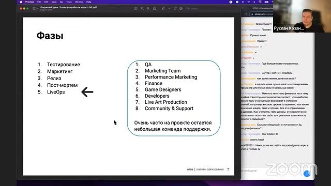Click the Inspector info icon in Preview toolbar

pos(136,8)
